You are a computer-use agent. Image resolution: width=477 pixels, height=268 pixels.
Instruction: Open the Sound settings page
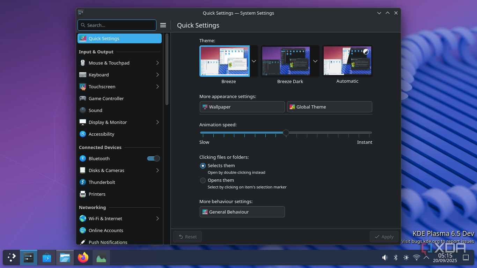(x=95, y=110)
